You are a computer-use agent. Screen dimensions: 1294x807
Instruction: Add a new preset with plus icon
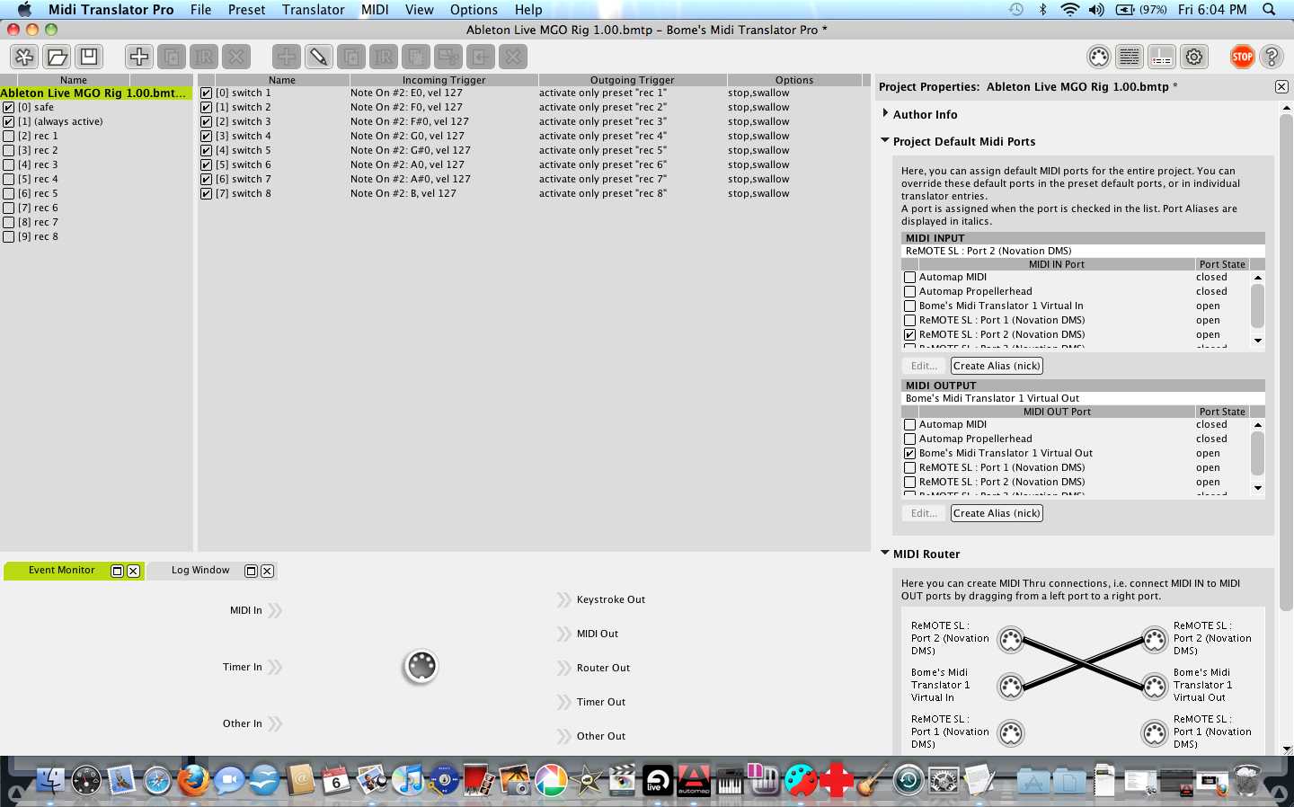point(139,57)
